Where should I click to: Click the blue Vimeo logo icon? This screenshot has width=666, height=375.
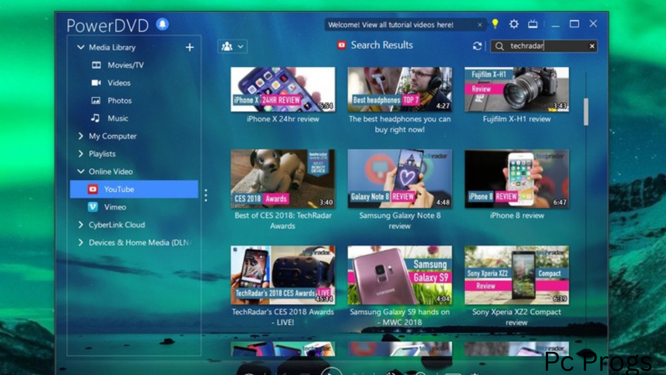(x=93, y=207)
